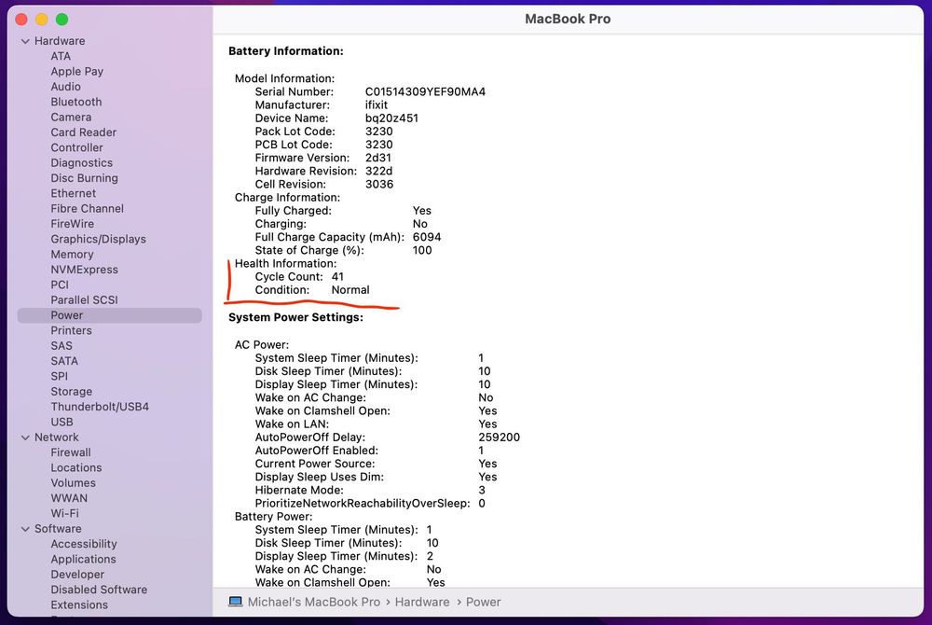
Task: Click the State of Charge value 100
Action: click(x=422, y=250)
